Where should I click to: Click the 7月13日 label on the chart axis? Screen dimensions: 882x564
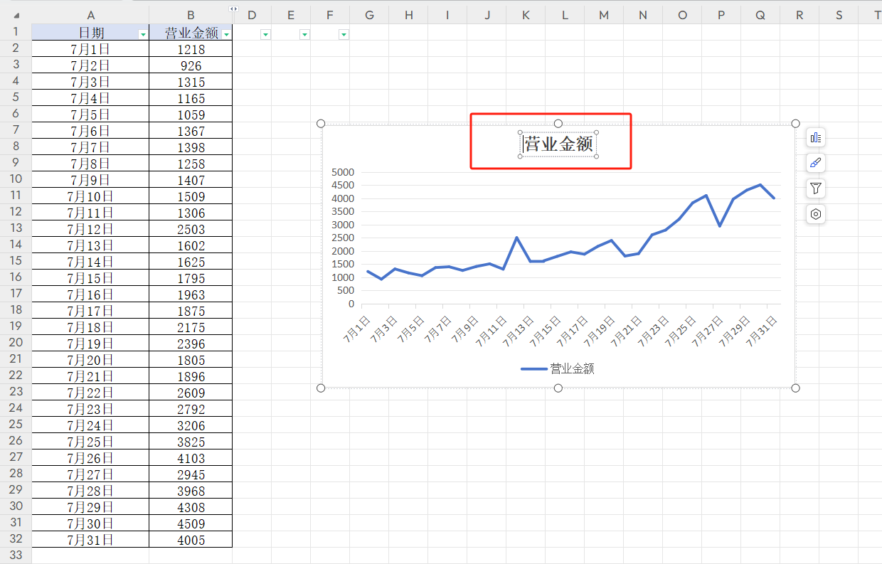pos(517,331)
